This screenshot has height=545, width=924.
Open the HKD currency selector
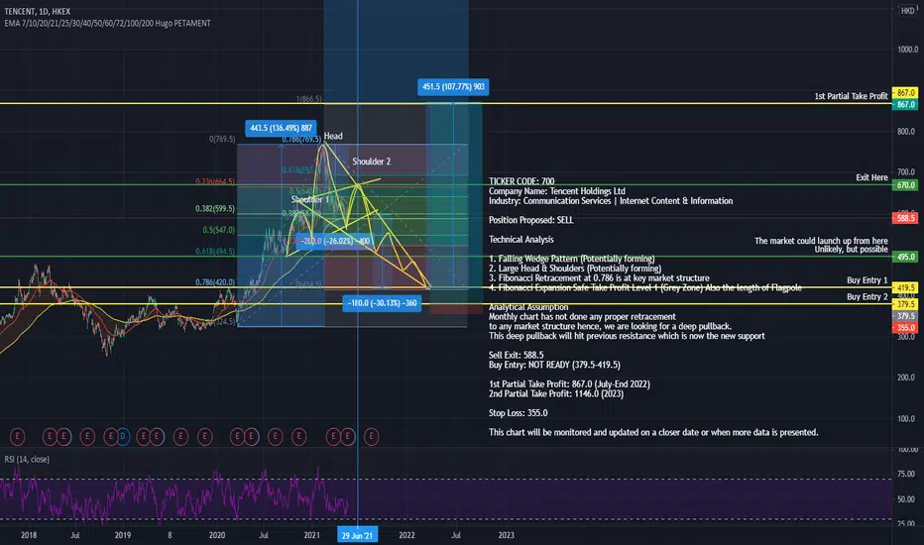[x=907, y=11]
